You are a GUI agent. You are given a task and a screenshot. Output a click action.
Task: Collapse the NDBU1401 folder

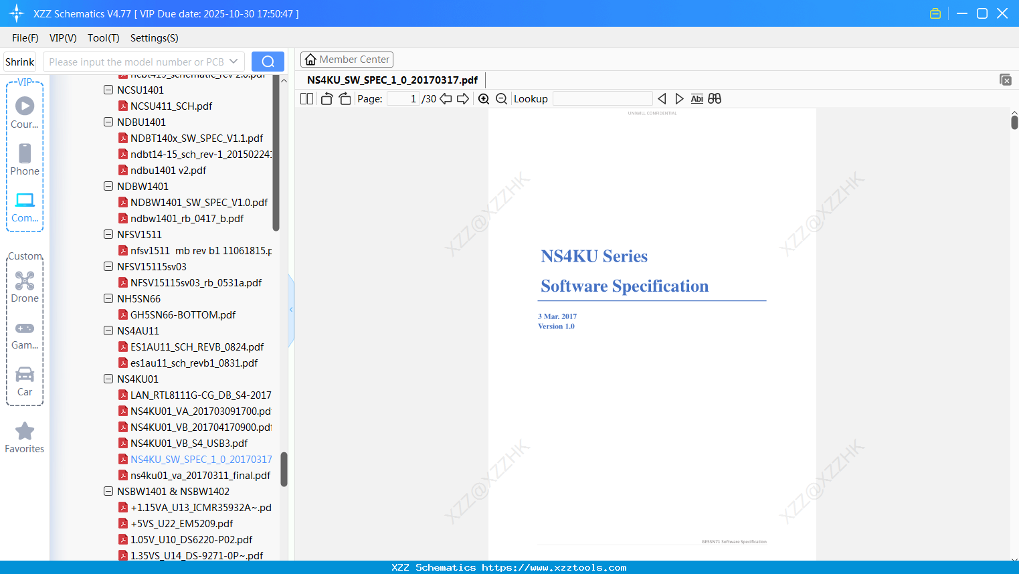click(x=108, y=122)
